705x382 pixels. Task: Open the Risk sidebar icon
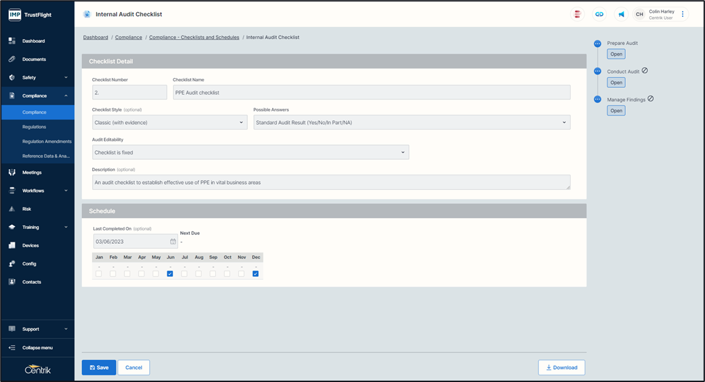point(12,209)
